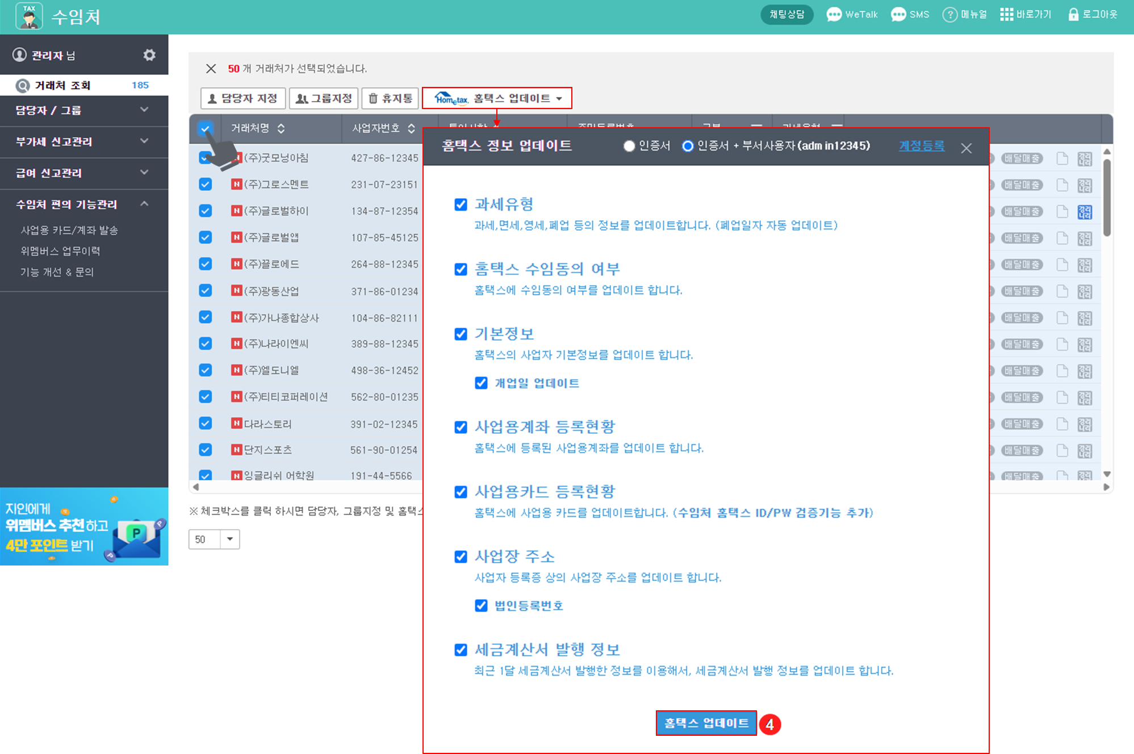The width and height of the screenshot is (1134, 754).
Task: Uncheck the 과세유형 checkbox
Action: [x=461, y=204]
